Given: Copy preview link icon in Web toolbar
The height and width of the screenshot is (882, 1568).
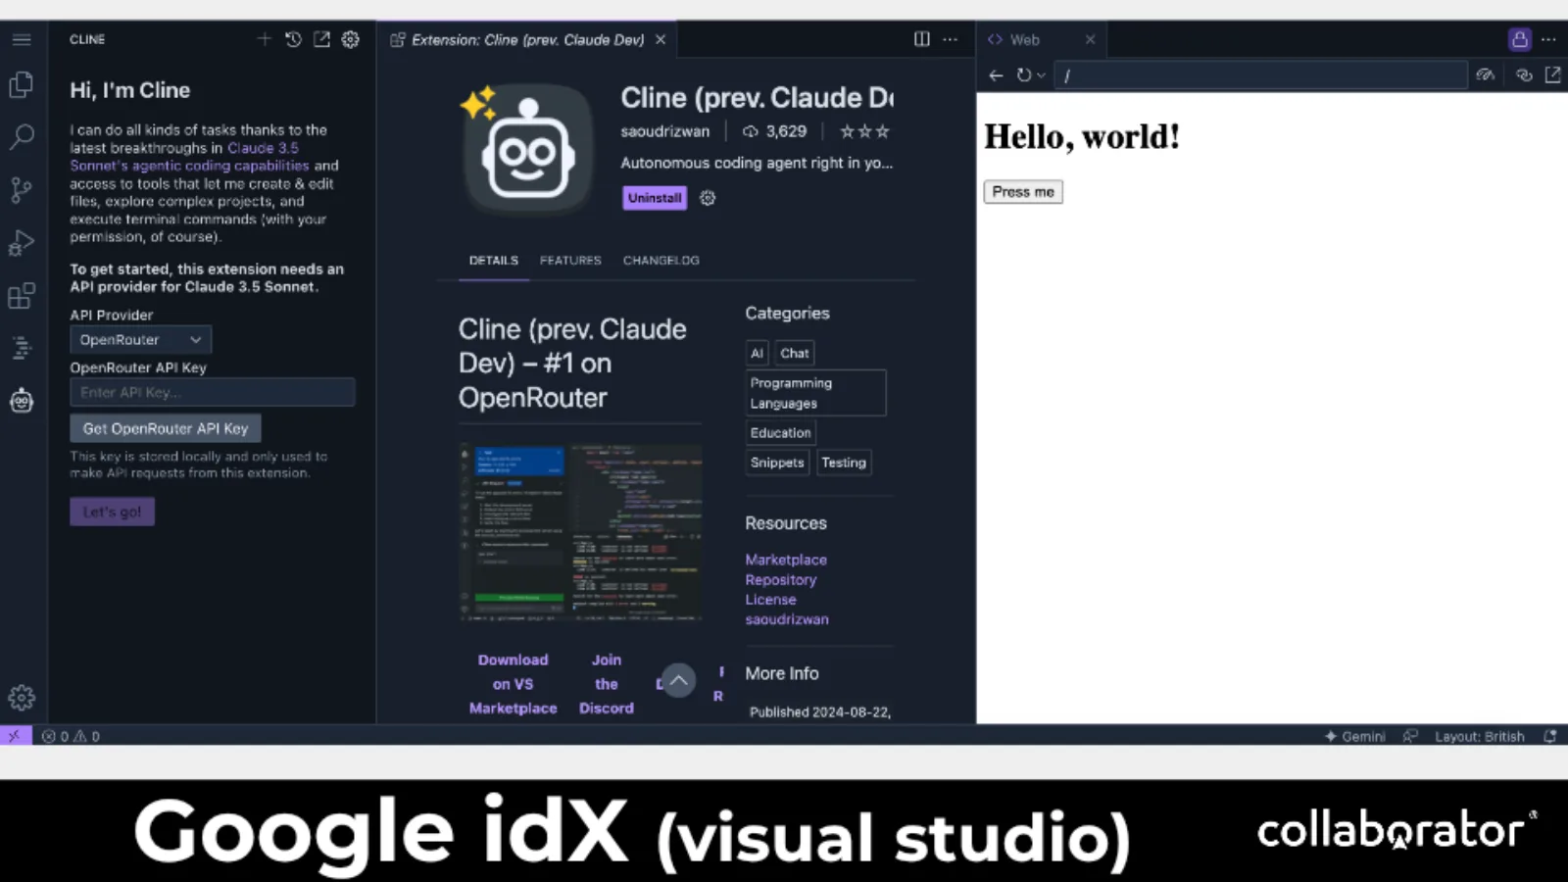Looking at the screenshot, I should (x=1524, y=75).
